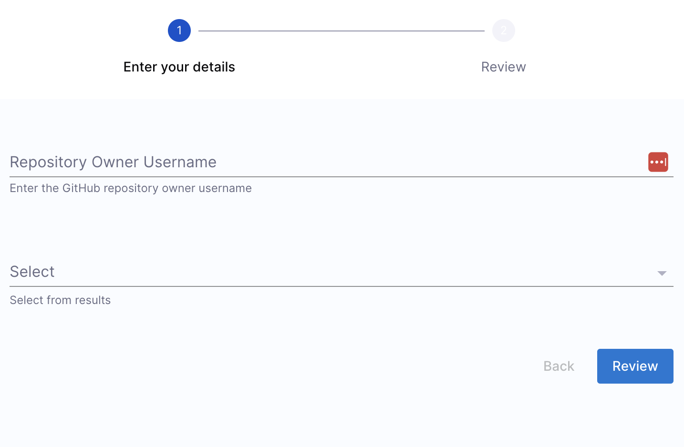
Task: Click the step 1 circle indicator
Action: (x=179, y=30)
